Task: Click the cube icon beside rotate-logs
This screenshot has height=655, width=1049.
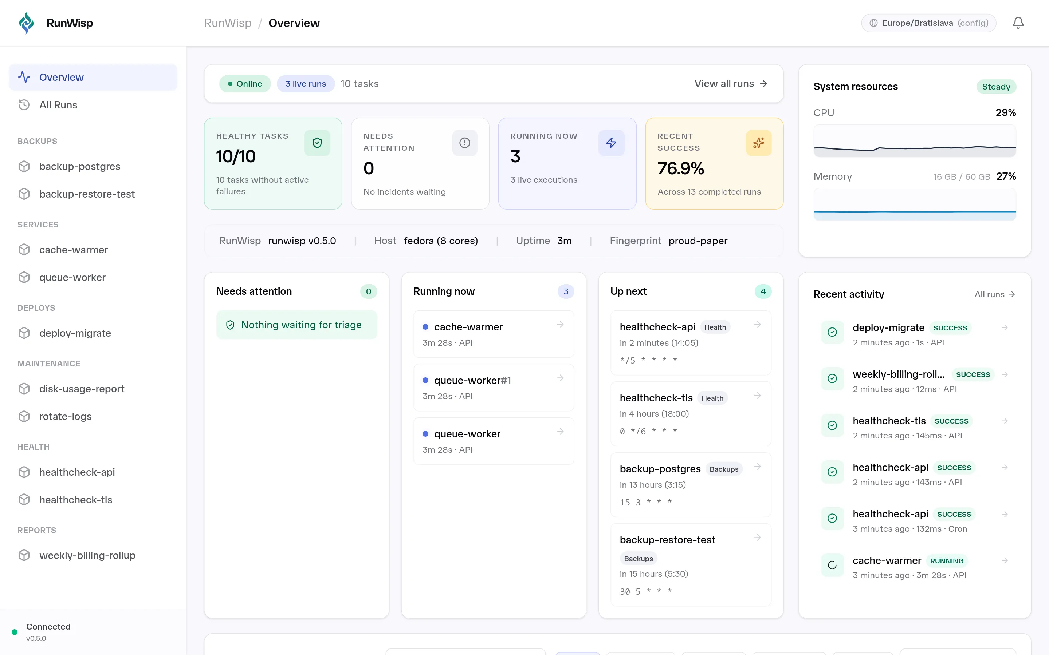Action: click(x=24, y=416)
